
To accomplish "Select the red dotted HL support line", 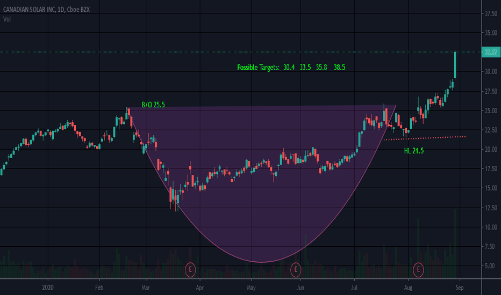I will [x=425, y=138].
